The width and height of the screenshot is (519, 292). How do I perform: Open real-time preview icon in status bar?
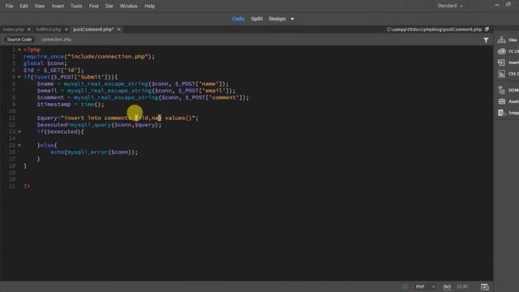pyautogui.click(x=485, y=286)
